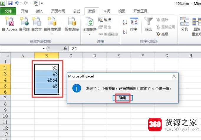201x140 pixels.
Task: Click cell containing 4554
Action: (x=47, y=80)
